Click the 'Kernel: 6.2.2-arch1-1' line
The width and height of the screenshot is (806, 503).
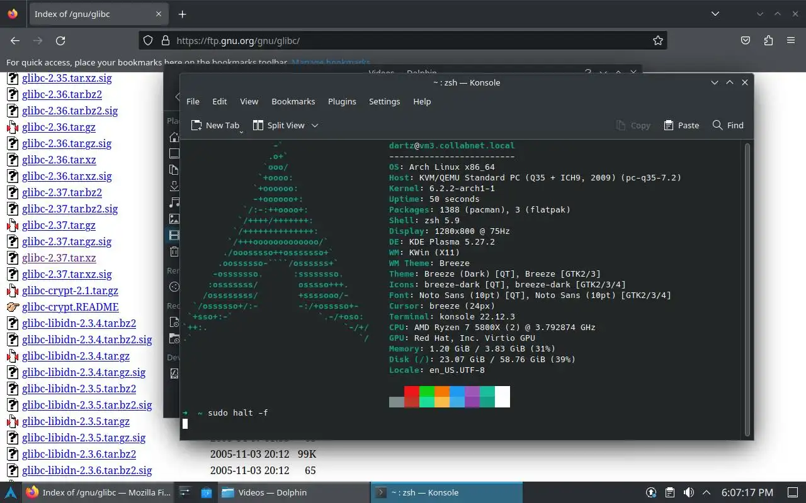click(442, 188)
